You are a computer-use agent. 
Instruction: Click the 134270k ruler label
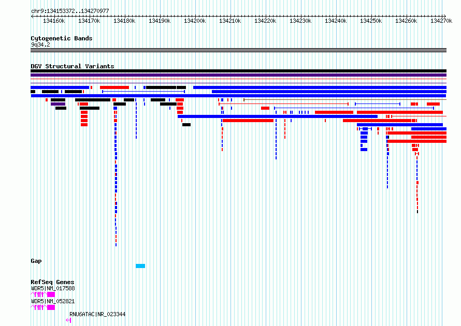click(x=441, y=21)
